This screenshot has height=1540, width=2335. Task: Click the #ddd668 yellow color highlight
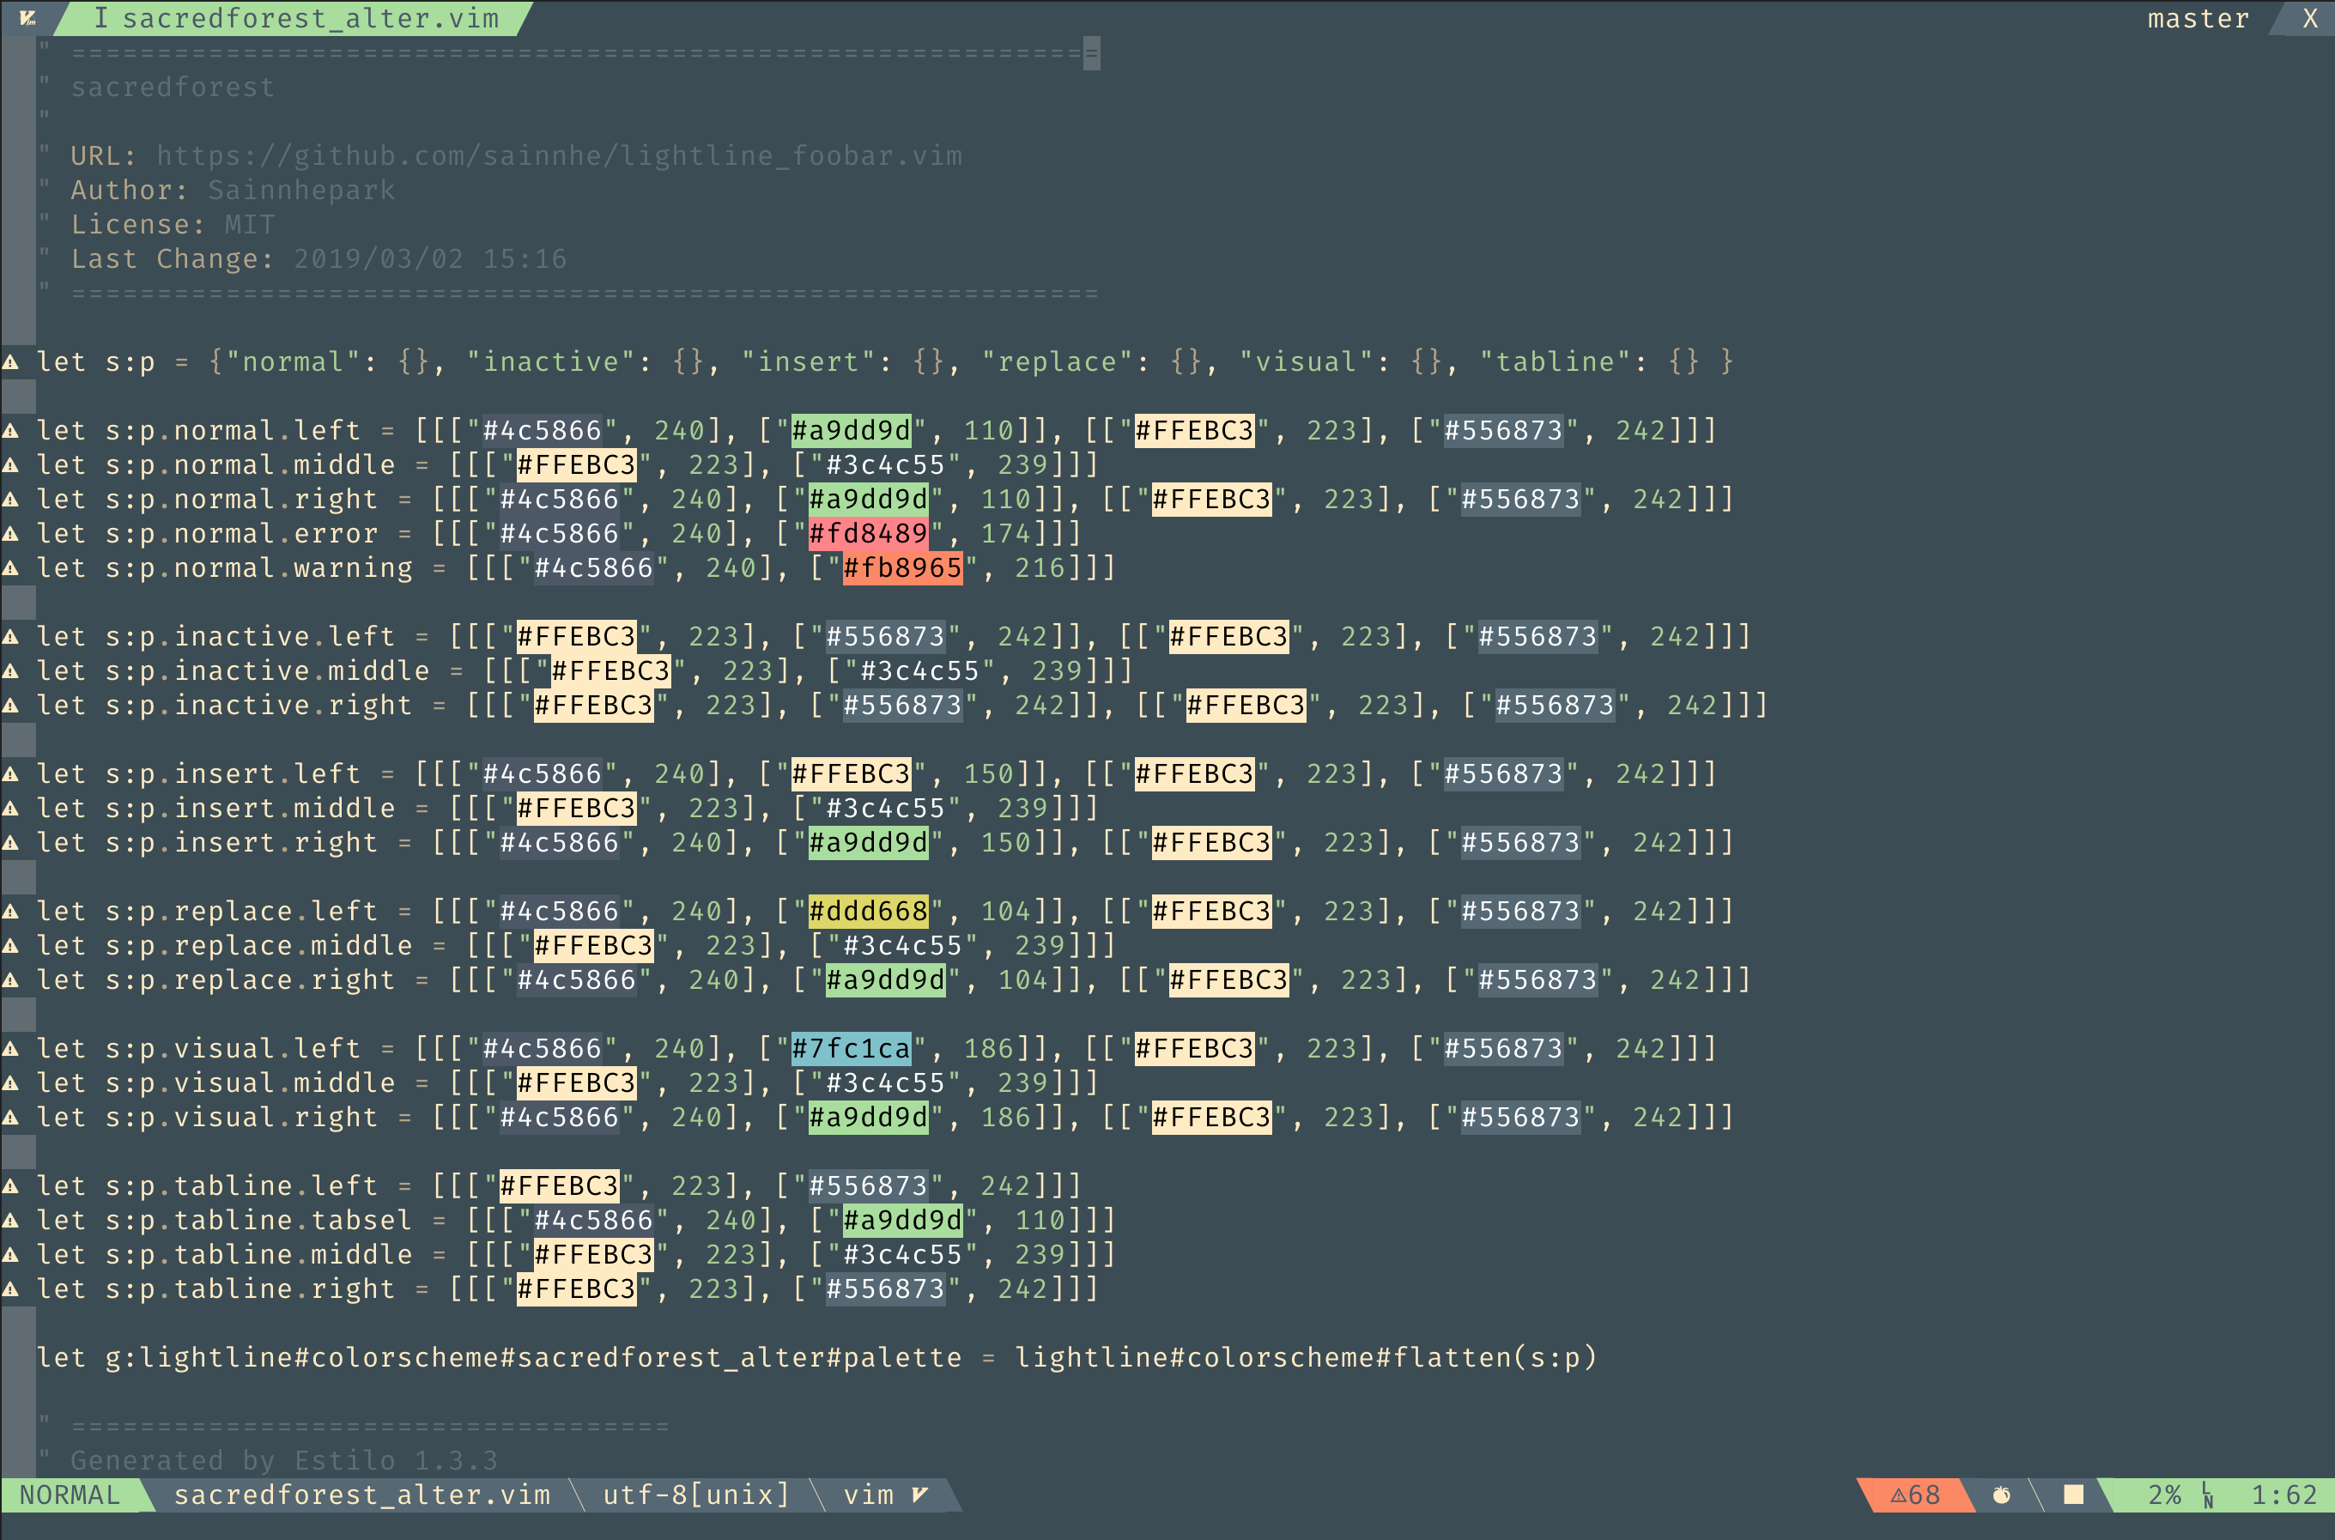[x=868, y=911]
